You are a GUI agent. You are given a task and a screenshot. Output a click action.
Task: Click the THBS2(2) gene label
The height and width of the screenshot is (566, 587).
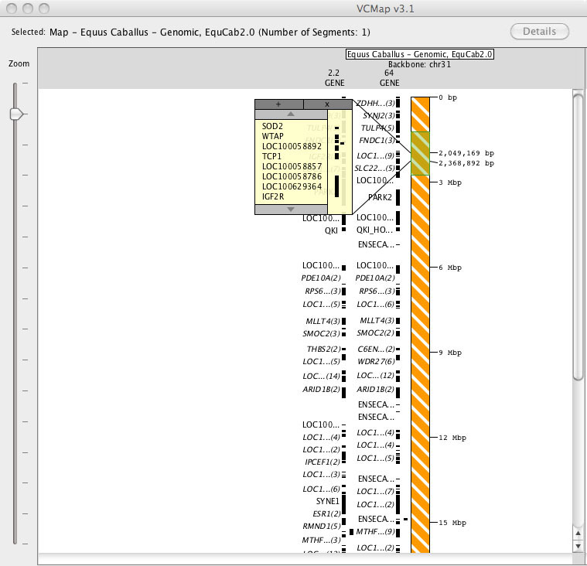pos(323,349)
